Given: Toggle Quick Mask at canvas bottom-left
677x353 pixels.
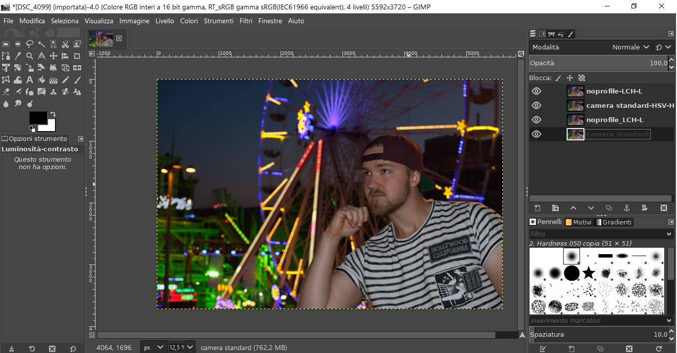Looking at the screenshot, I should [x=91, y=335].
